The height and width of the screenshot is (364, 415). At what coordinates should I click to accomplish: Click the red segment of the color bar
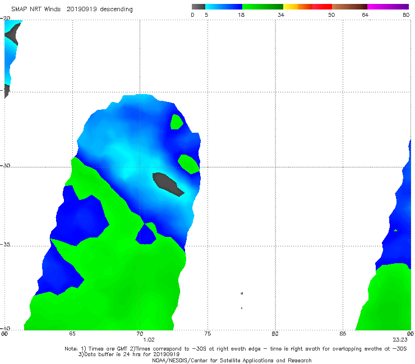pyautogui.click(x=322, y=7)
